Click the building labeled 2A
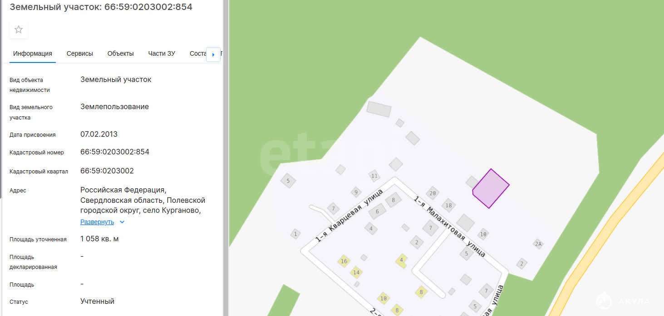This screenshot has width=664, height=316. click(x=538, y=244)
